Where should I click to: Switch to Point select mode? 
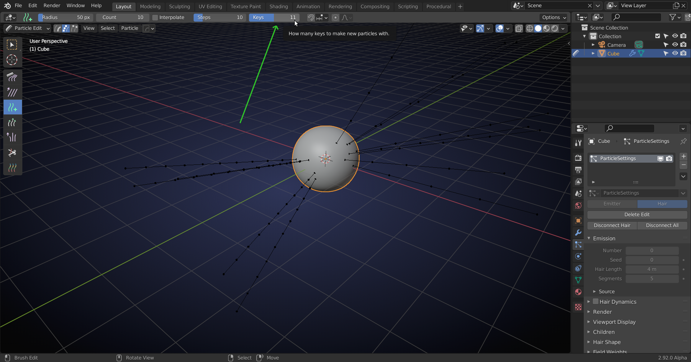coord(66,28)
